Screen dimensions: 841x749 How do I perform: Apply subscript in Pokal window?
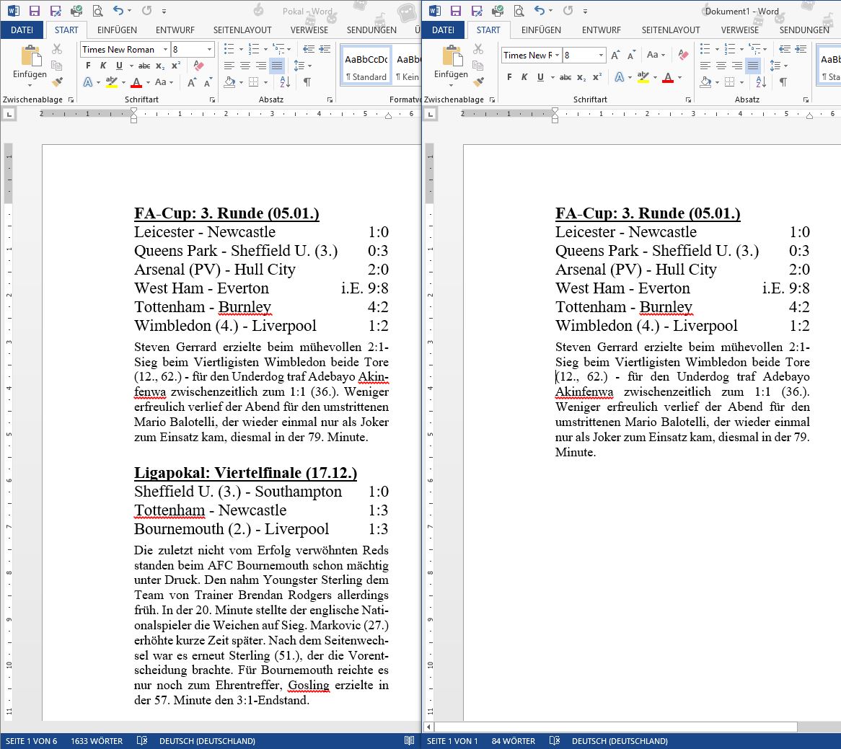(160, 66)
